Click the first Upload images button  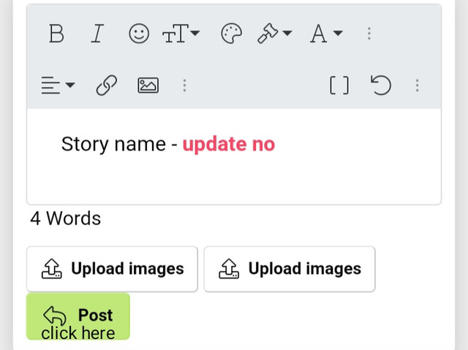pos(112,269)
